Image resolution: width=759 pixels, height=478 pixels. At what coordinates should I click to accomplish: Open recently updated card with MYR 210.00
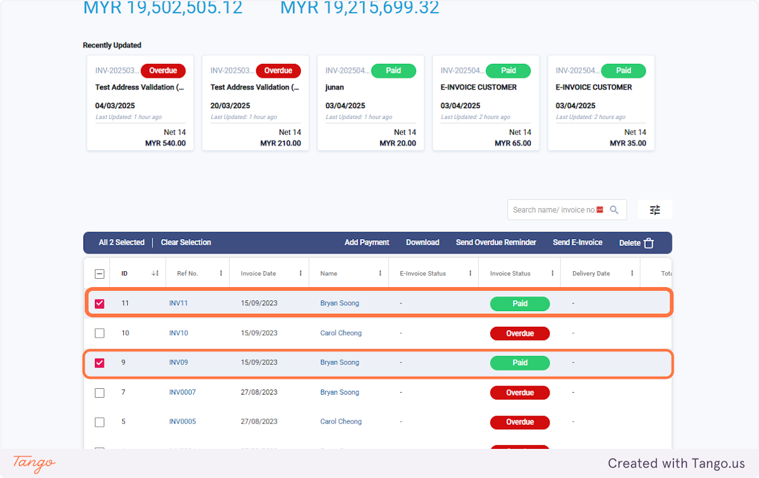(x=256, y=103)
